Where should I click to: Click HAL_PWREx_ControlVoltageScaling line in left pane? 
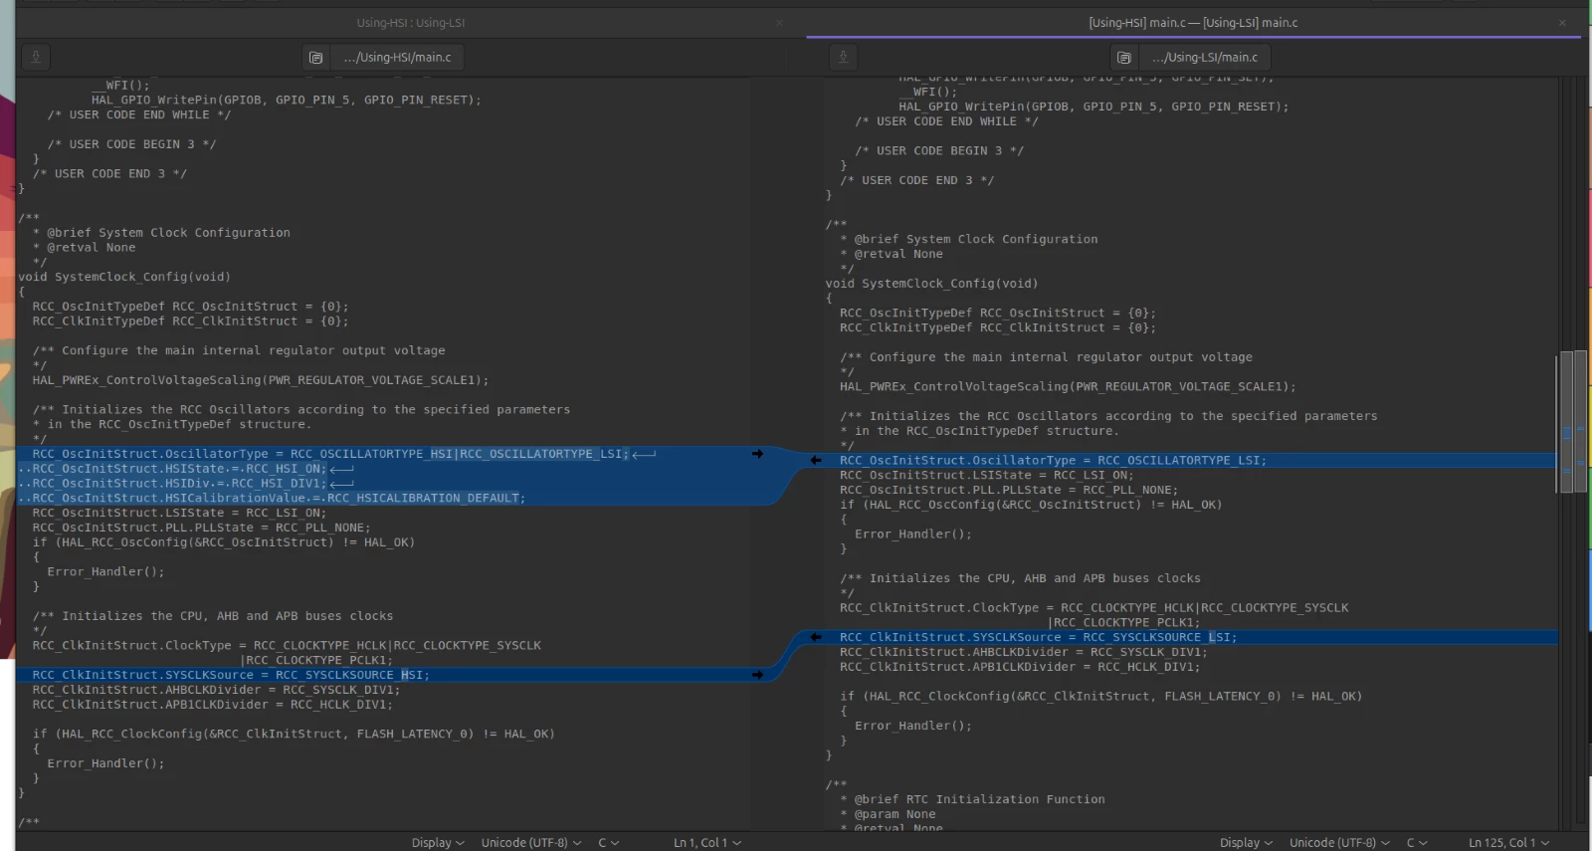coord(261,380)
